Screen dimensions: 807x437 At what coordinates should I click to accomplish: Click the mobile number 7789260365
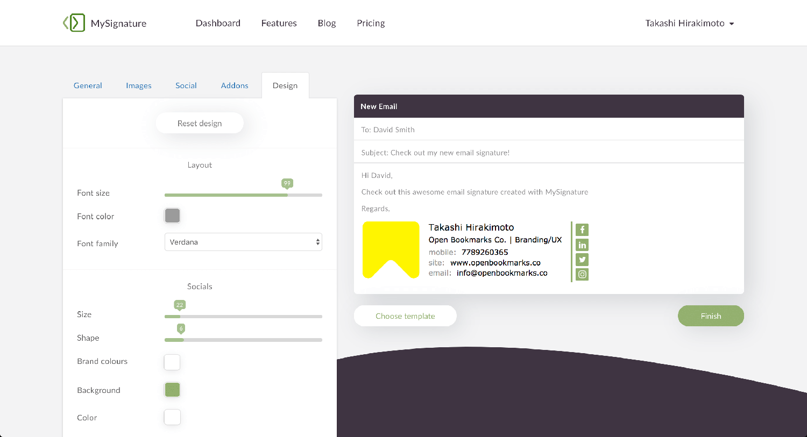click(485, 252)
